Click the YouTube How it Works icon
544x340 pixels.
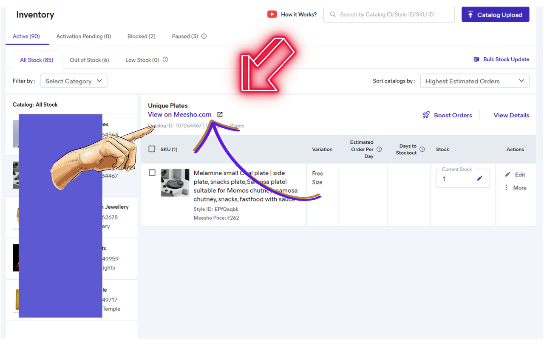click(272, 14)
